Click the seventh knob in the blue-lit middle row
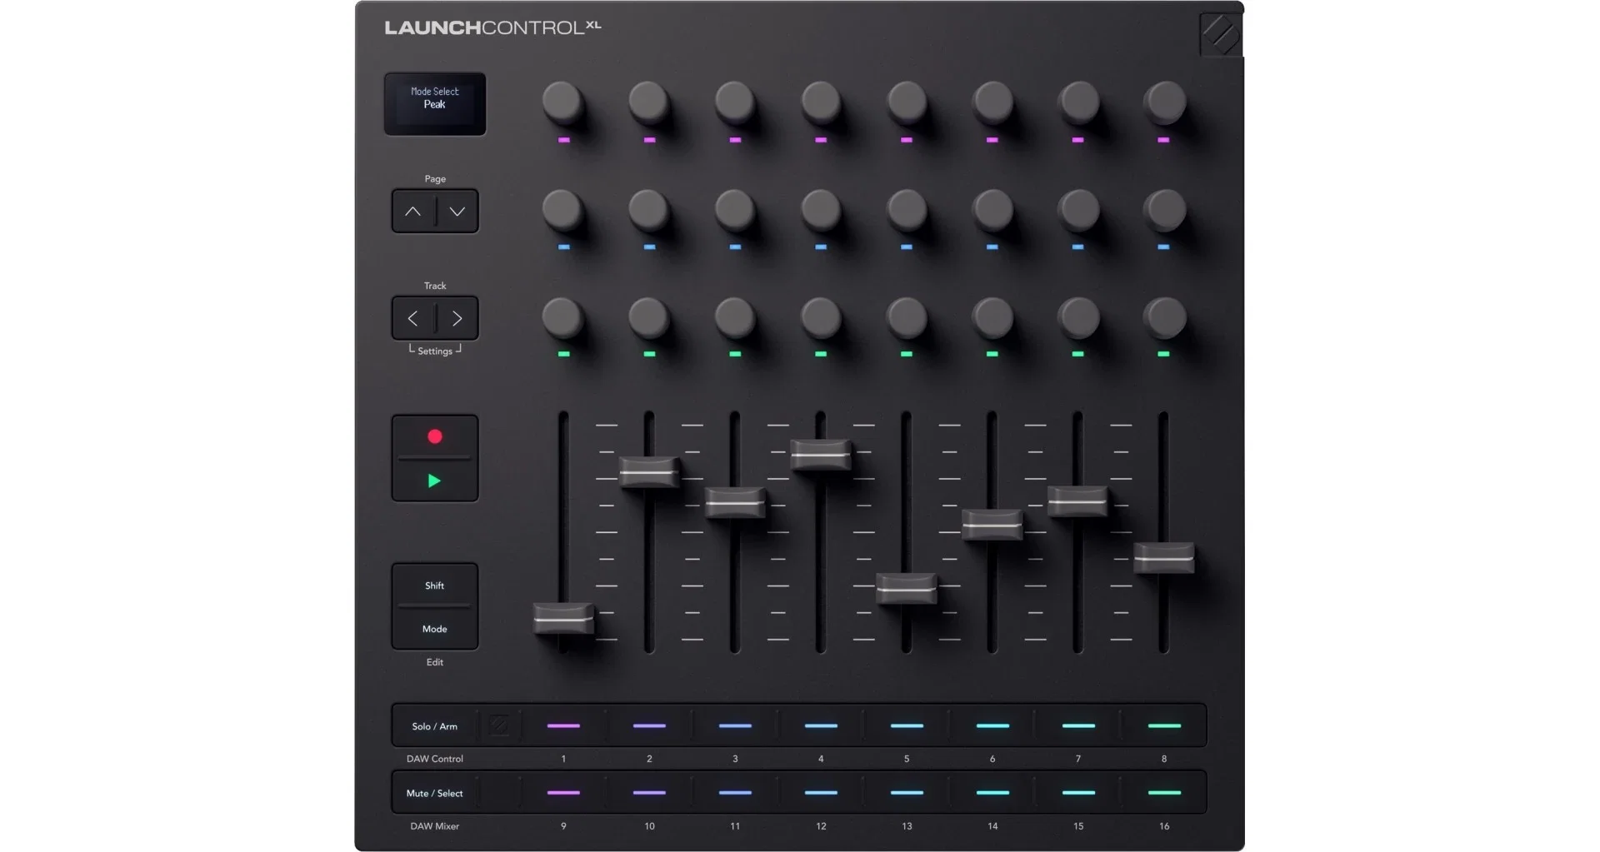The width and height of the screenshot is (1600, 852). (x=1078, y=209)
